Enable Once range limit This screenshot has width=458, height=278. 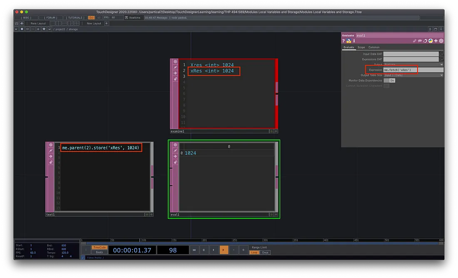point(265,252)
